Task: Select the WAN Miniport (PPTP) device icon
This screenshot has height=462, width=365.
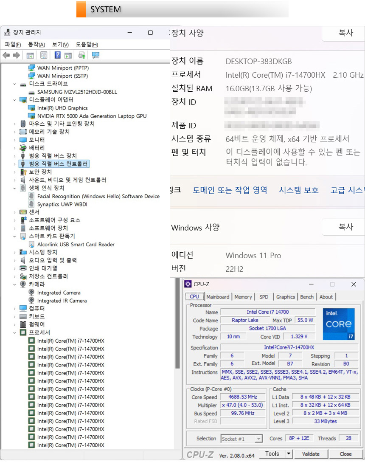Action: [x=31, y=68]
